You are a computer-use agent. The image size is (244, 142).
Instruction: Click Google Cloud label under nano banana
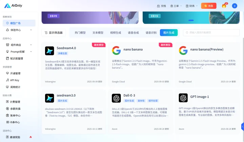pyautogui.click(x=118, y=82)
